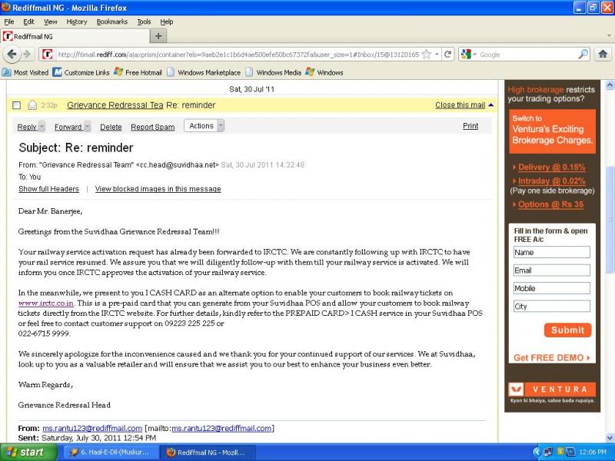Open the list all tabs dropdown

(609, 35)
